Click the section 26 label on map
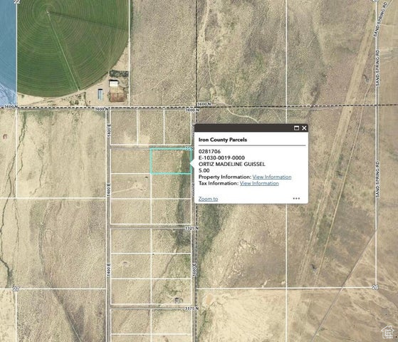The height and width of the screenshot is (342, 398). tap(375, 287)
